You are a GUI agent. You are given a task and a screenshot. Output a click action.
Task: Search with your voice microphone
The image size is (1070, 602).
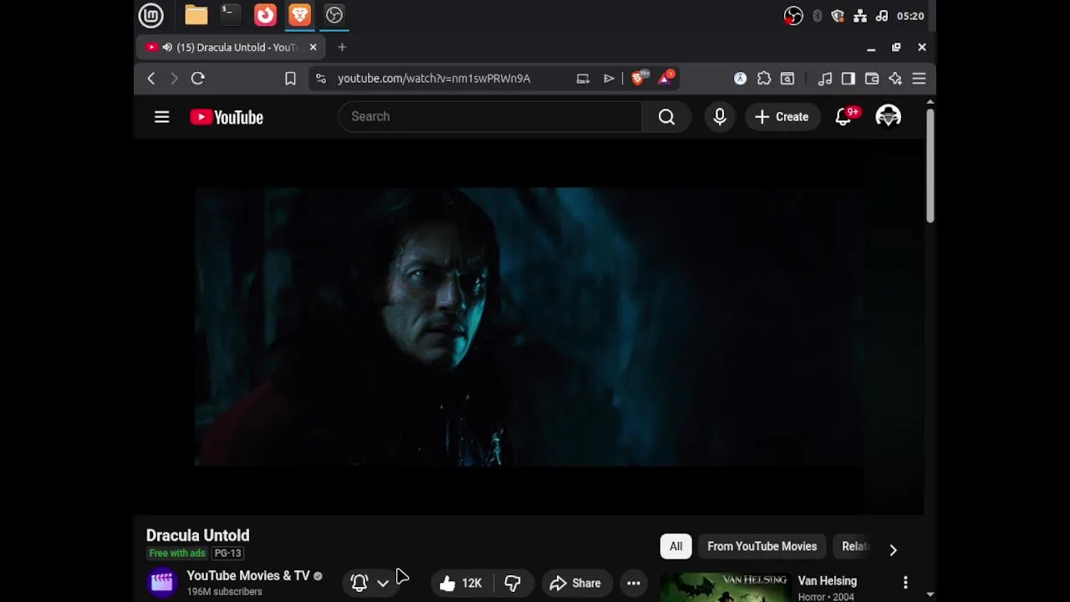coord(720,117)
